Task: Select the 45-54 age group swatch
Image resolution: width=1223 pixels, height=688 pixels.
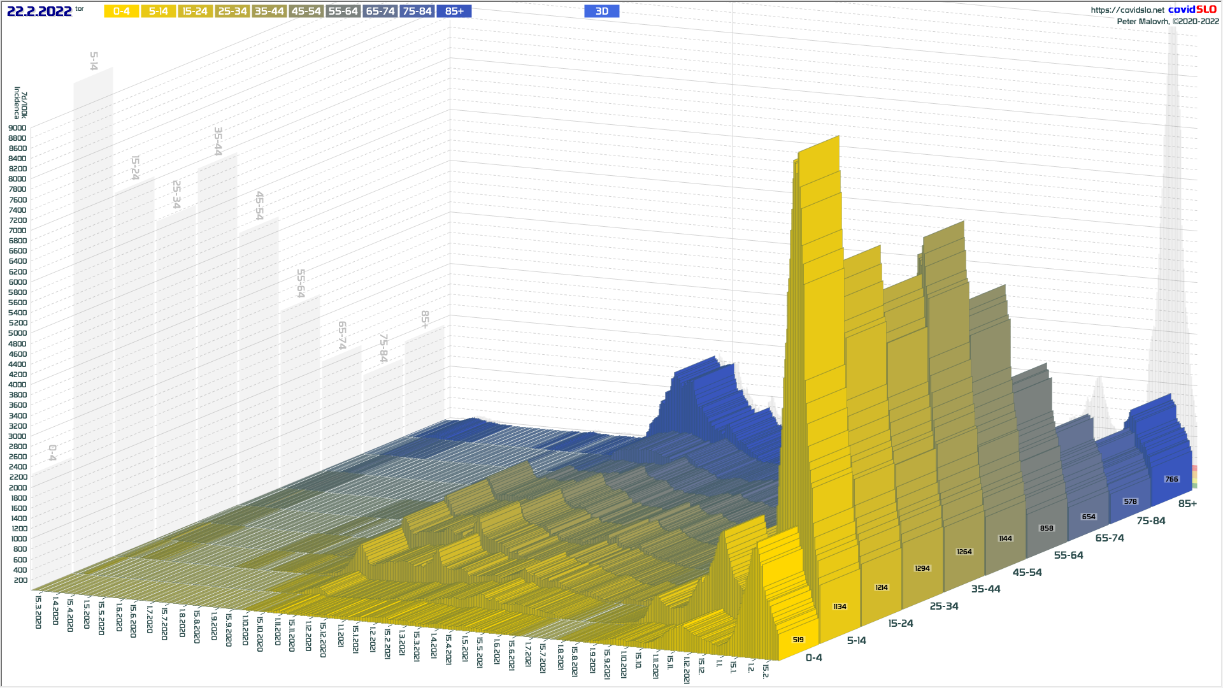Action: 306,11
